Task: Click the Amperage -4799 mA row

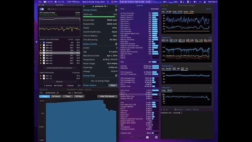Action: pyautogui.click(x=100, y=67)
